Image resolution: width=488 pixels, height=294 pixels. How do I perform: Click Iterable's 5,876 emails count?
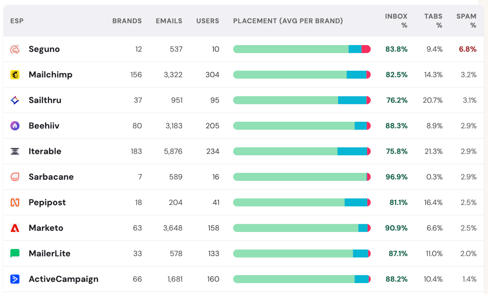[173, 151]
